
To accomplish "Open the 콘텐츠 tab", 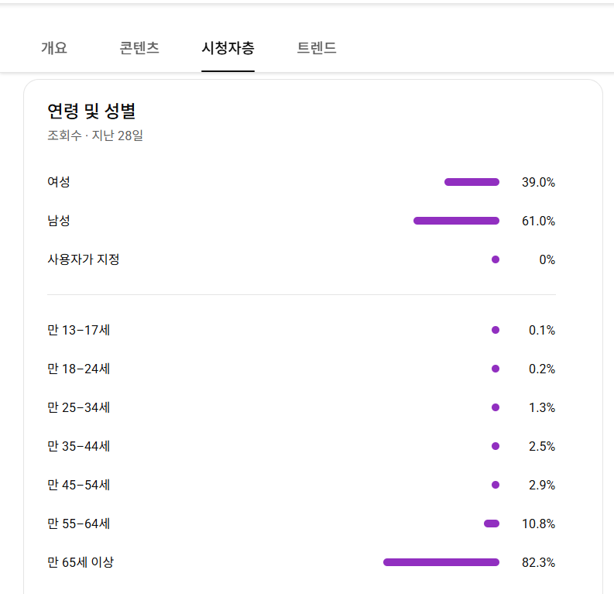I will click(139, 48).
